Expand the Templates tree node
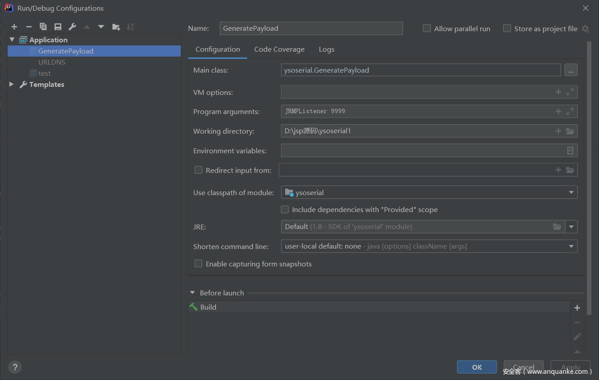The width and height of the screenshot is (599, 380). pyautogui.click(x=12, y=84)
